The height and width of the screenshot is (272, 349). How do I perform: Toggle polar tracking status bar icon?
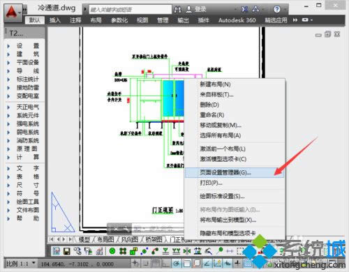click(177, 264)
